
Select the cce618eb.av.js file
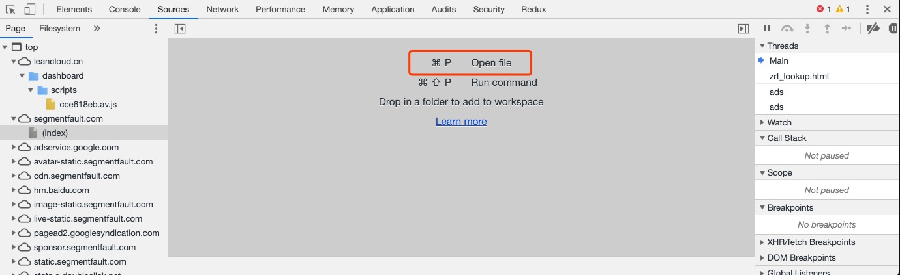click(x=88, y=105)
